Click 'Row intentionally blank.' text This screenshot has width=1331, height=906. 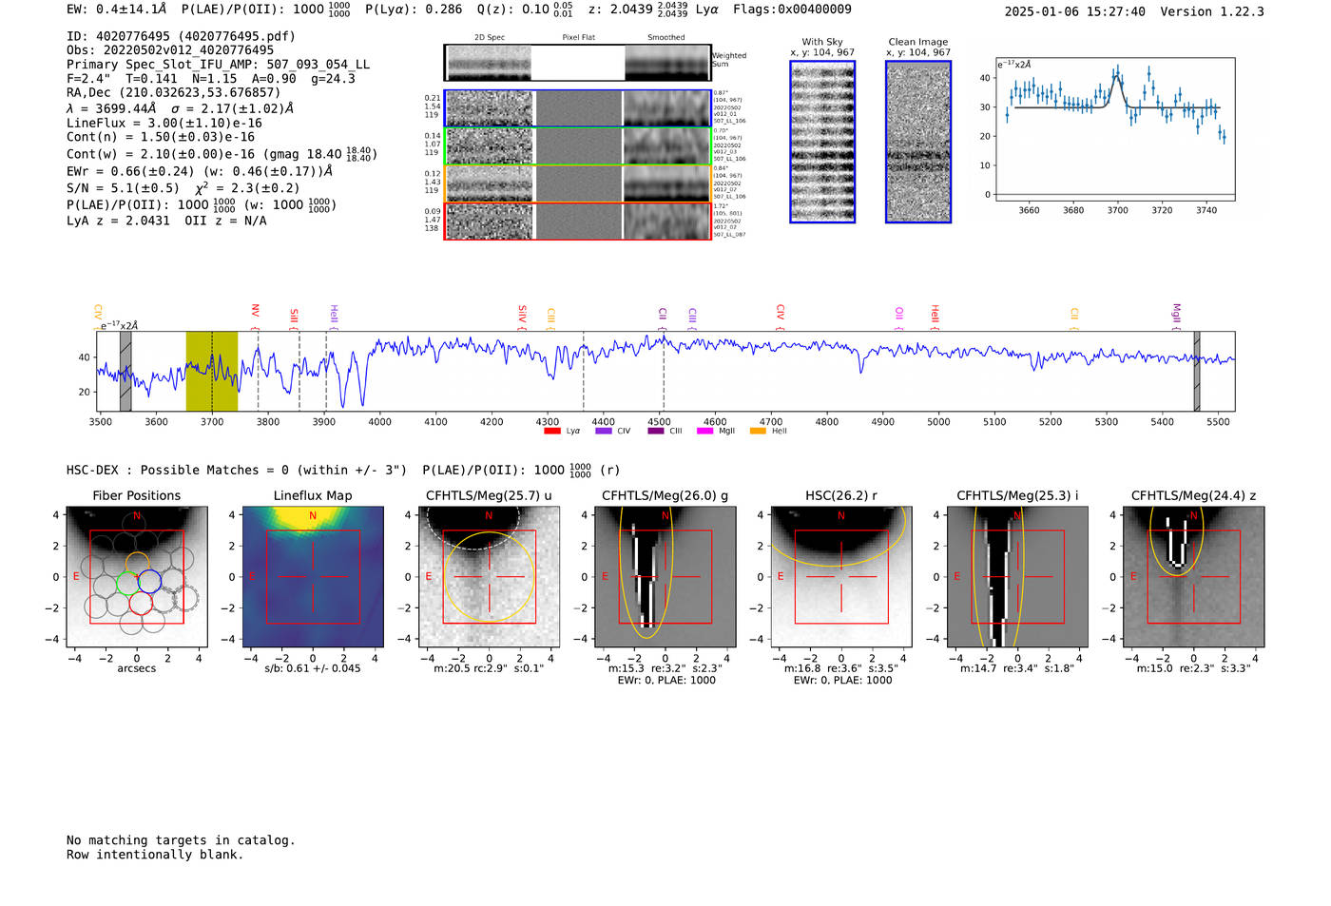[x=155, y=855]
